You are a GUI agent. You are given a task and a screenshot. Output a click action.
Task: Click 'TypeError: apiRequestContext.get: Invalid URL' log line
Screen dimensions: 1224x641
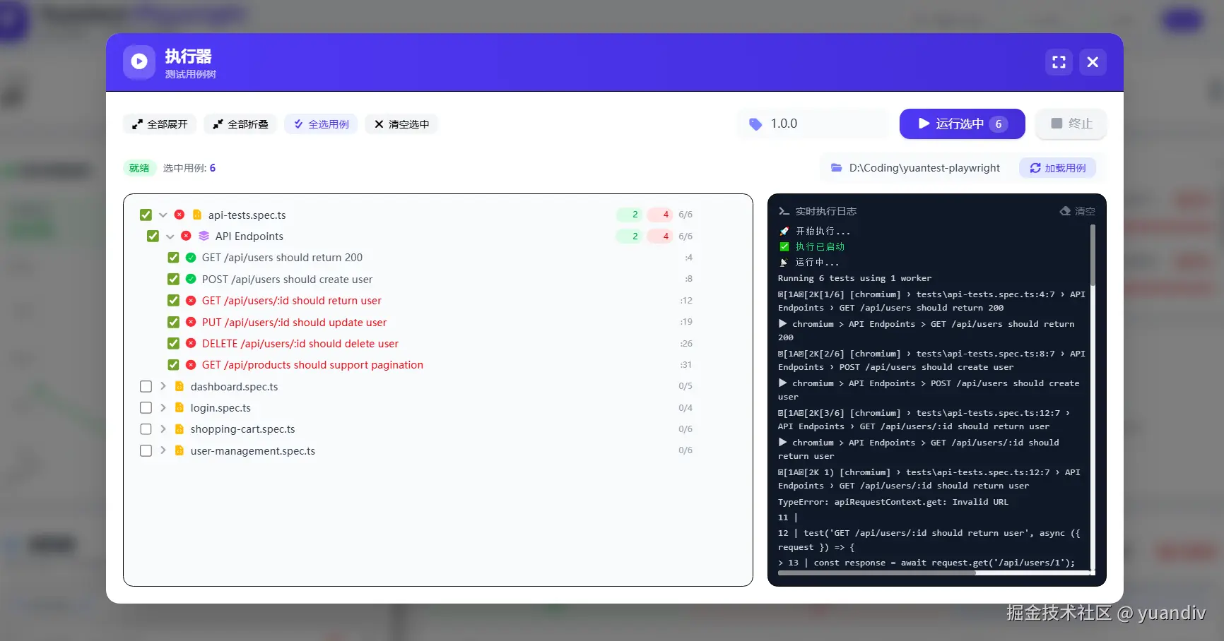[x=893, y=502]
